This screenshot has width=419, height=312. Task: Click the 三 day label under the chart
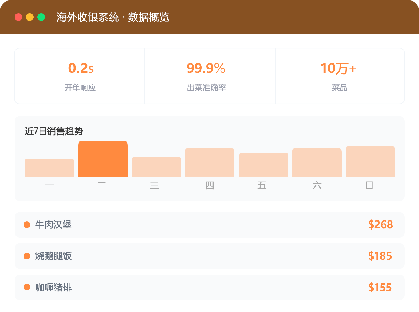154,185
